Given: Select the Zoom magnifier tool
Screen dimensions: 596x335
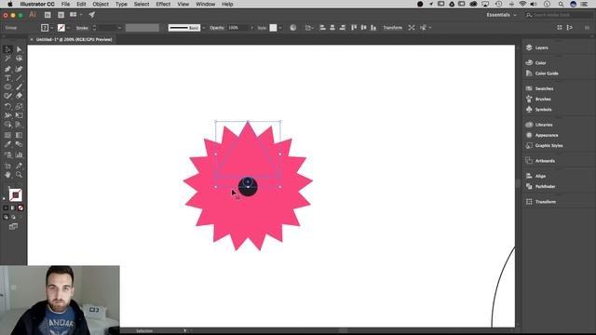Looking at the screenshot, I should pyautogui.click(x=19, y=175).
